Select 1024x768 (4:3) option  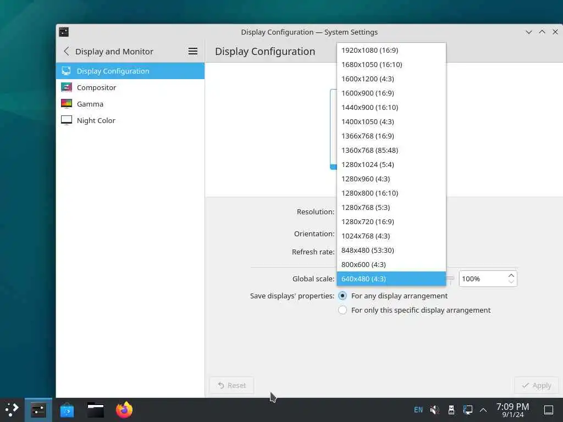(391, 236)
